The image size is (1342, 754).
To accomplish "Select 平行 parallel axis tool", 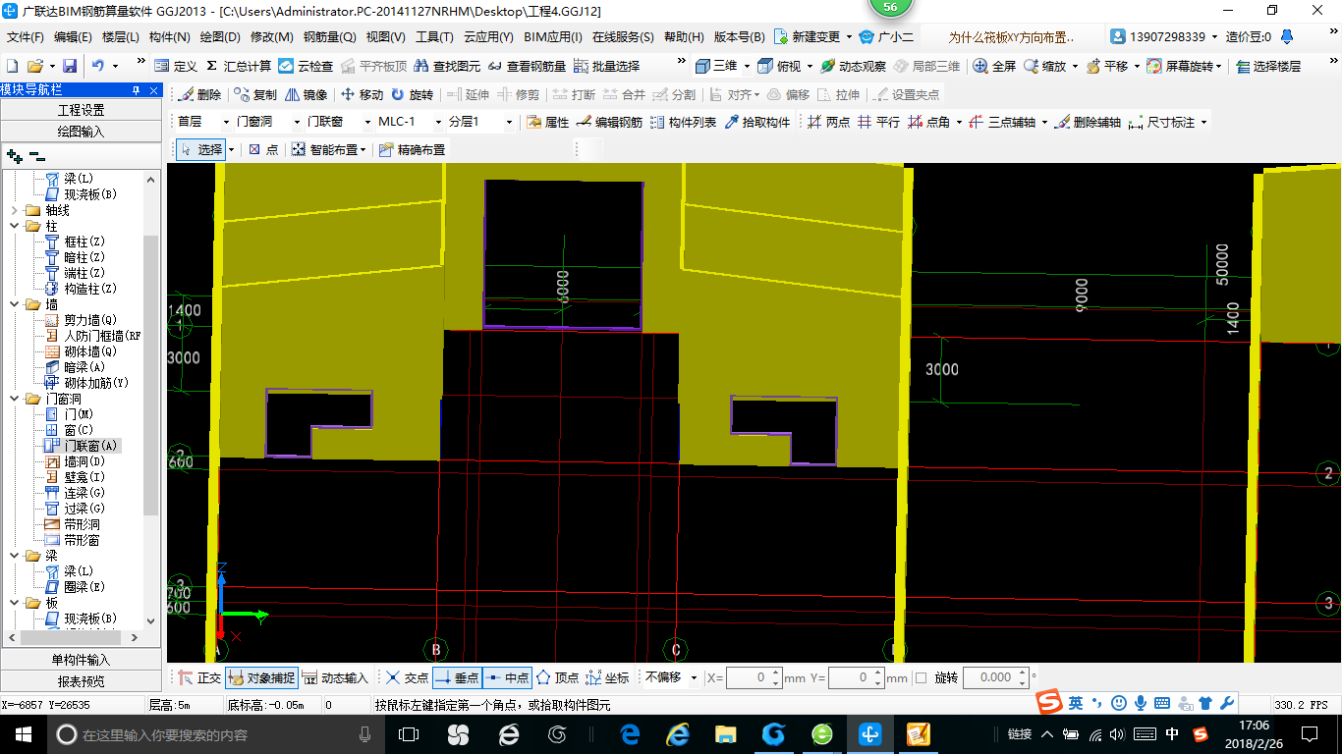I will 878,122.
